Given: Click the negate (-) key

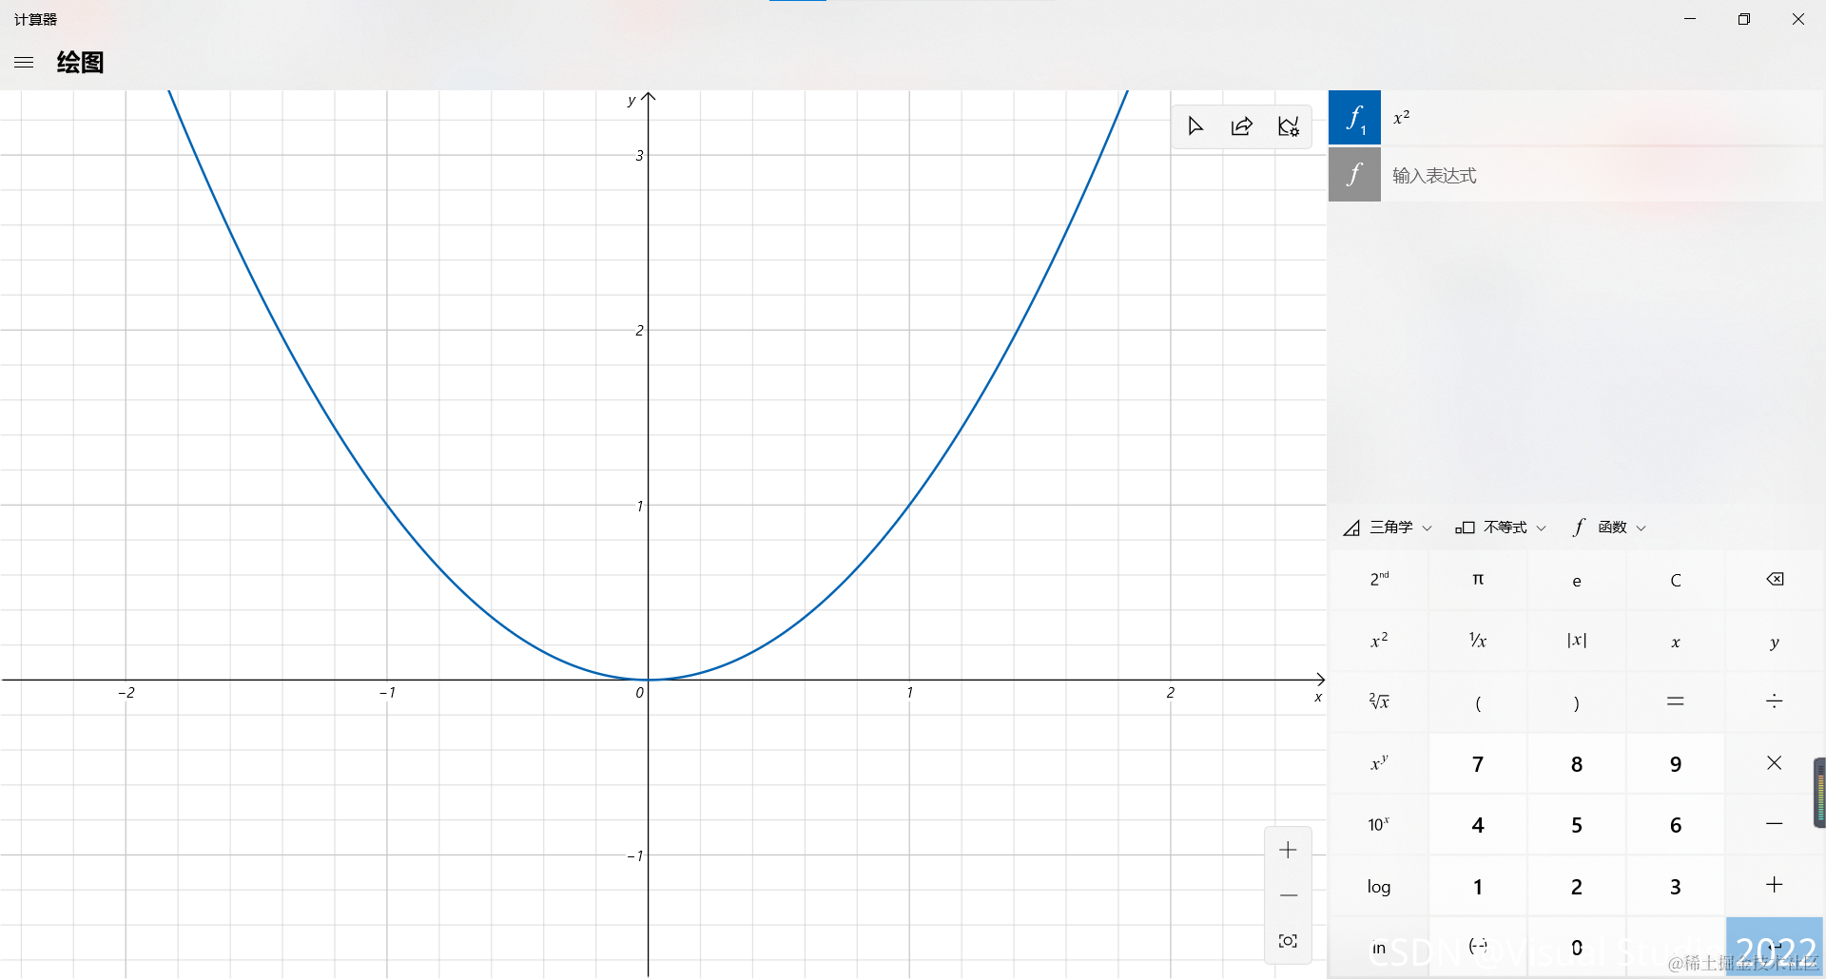Looking at the screenshot, I should point(1478,947).
